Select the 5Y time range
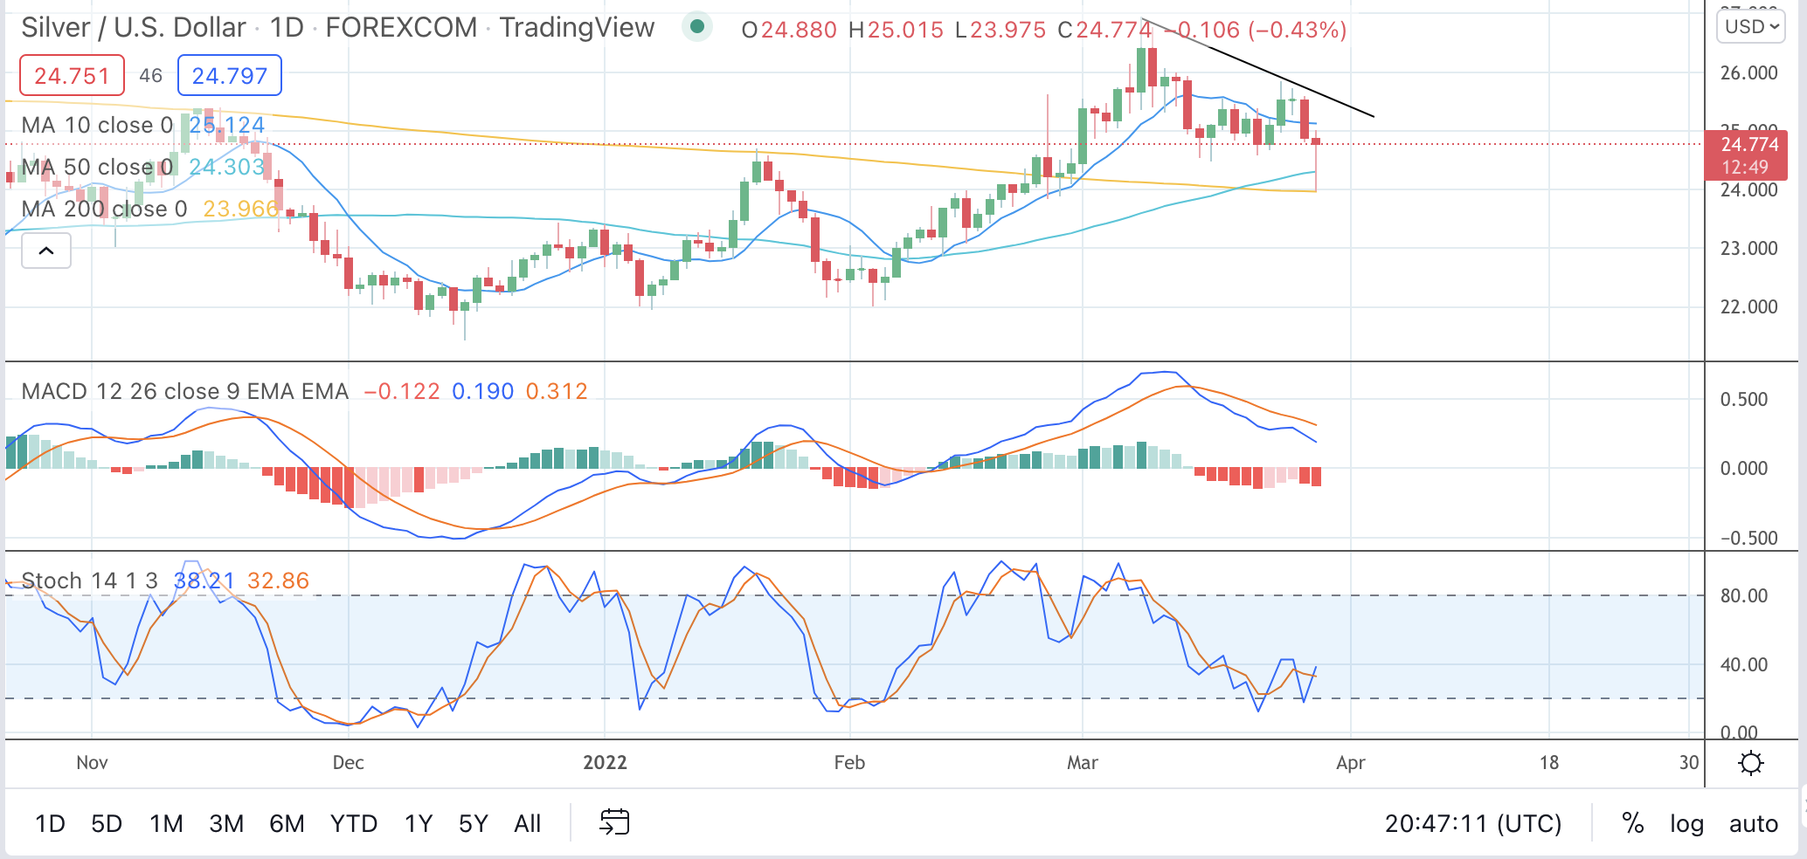The image size is (1807, 859). (473, 823)
